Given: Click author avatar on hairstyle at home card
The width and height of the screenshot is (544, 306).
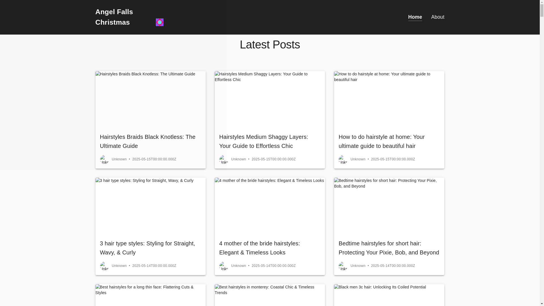Looking at the screenshot, I should pyautogui.click(x=343, y=159).
